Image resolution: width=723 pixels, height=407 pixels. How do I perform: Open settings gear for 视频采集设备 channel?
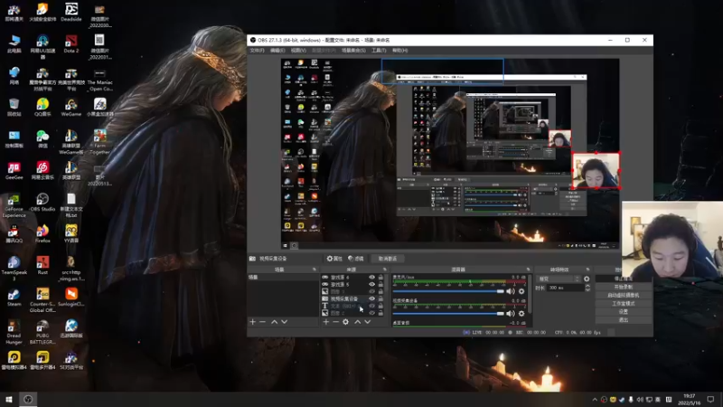[521, 313]
